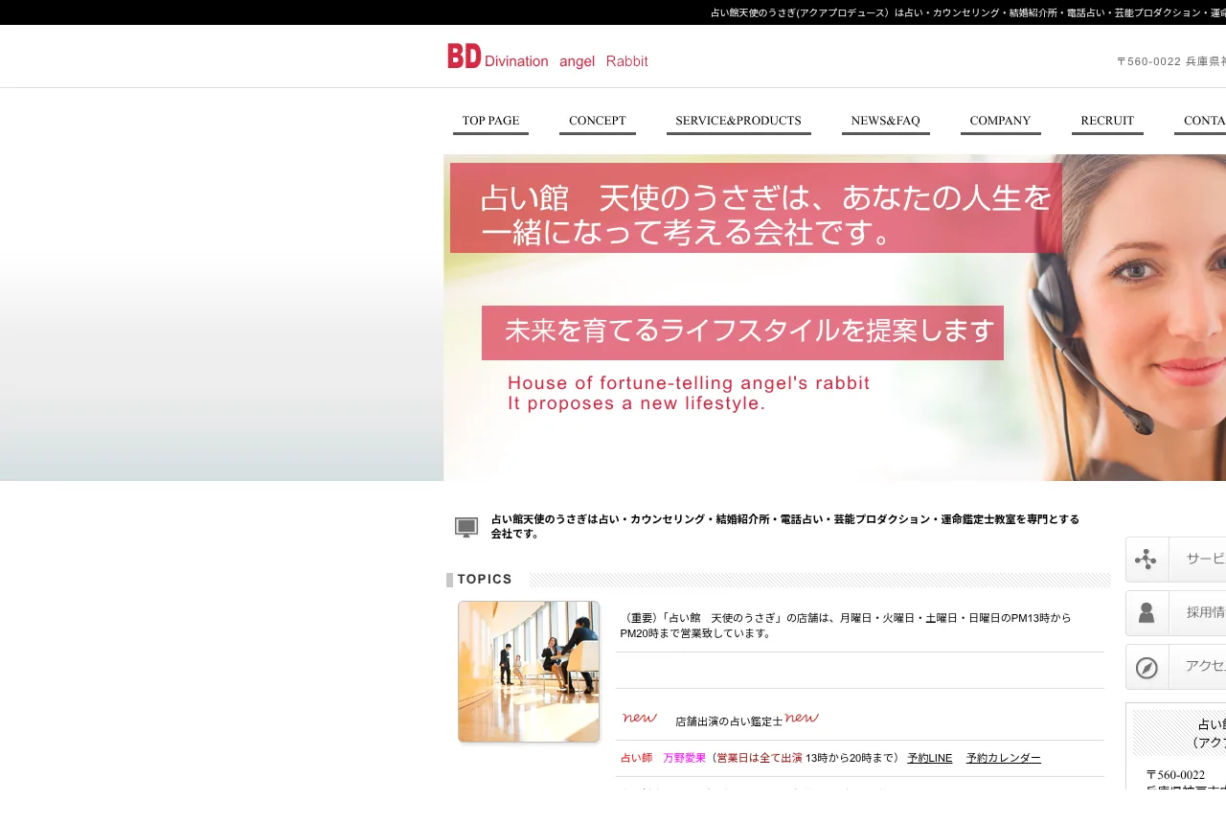
Task: Click the important notice about store business hours
Action: point(846,626)
